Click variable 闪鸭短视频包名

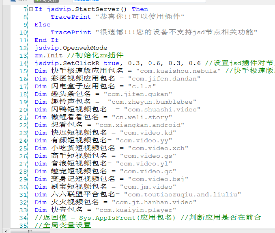pos(79,109)
